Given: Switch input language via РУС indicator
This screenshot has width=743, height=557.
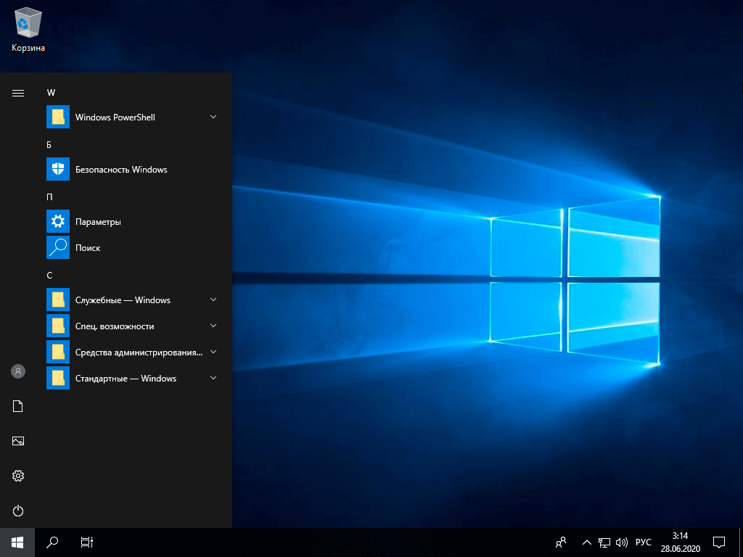Looking at the screenshot, I should click(x=643, y=542).
